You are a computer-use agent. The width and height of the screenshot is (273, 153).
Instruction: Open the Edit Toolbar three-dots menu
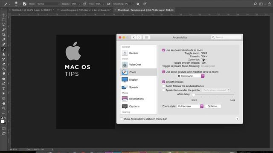click(x=4, y=113)
